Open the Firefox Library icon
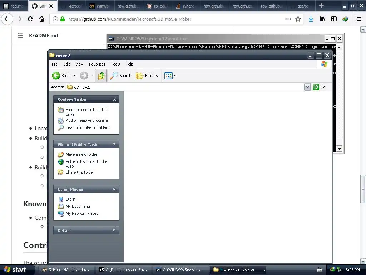 [x=322, y=19]
